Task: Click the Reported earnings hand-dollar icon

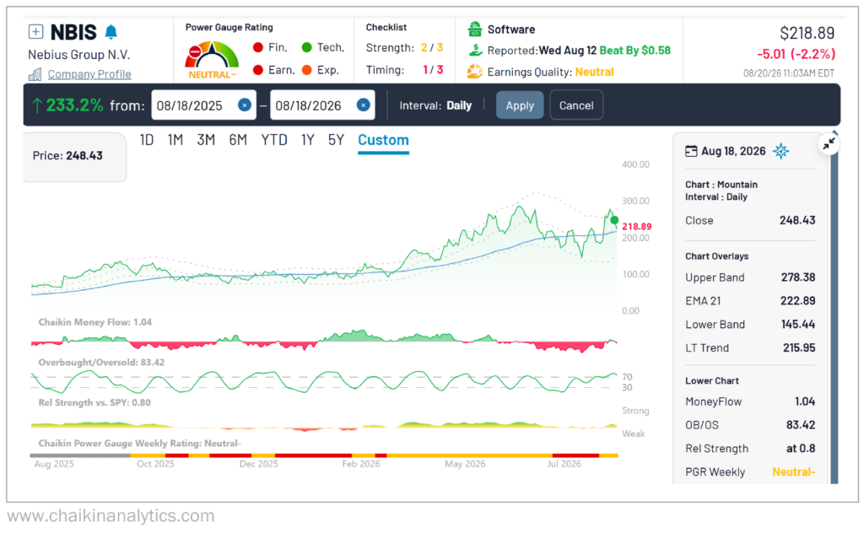Action: click(x=475, y=50)
